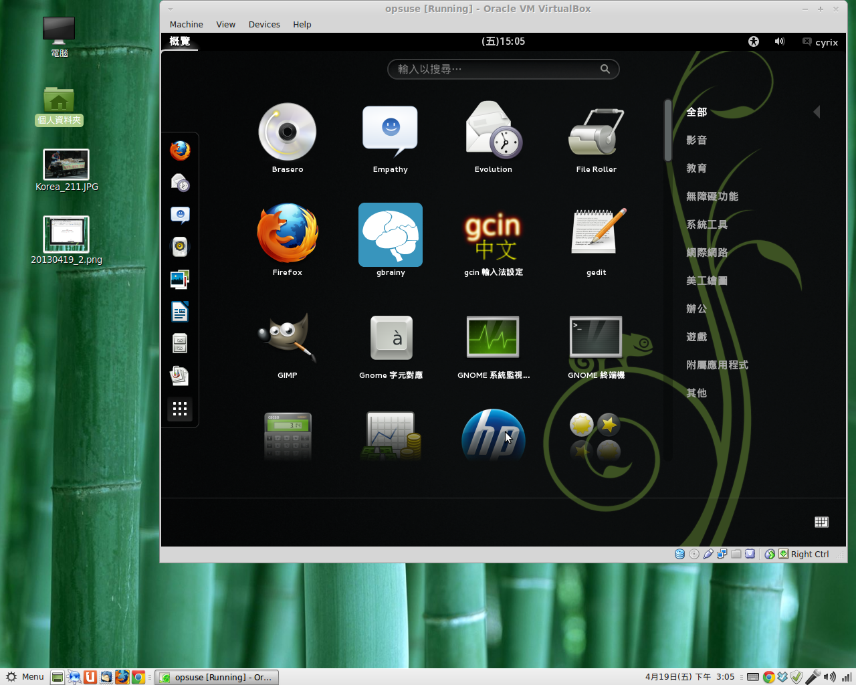
Task: Filter apps by 教育 category
Action: [x=697, y=169]
